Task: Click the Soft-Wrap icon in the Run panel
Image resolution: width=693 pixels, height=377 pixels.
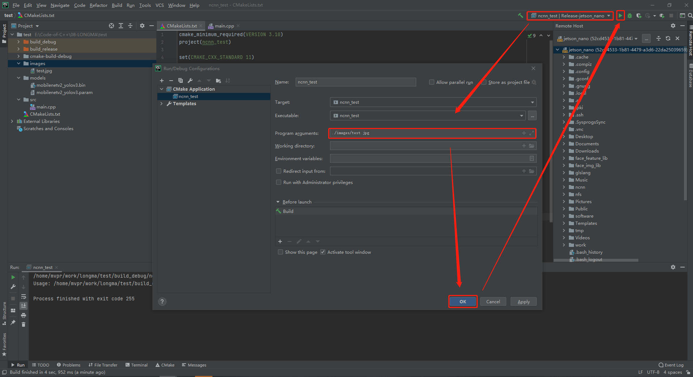Action: coord(24,297)
